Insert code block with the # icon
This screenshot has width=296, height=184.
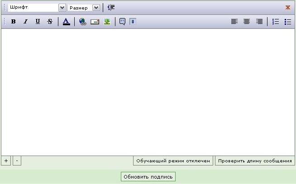pyautogui.click(x=133, y=22)
